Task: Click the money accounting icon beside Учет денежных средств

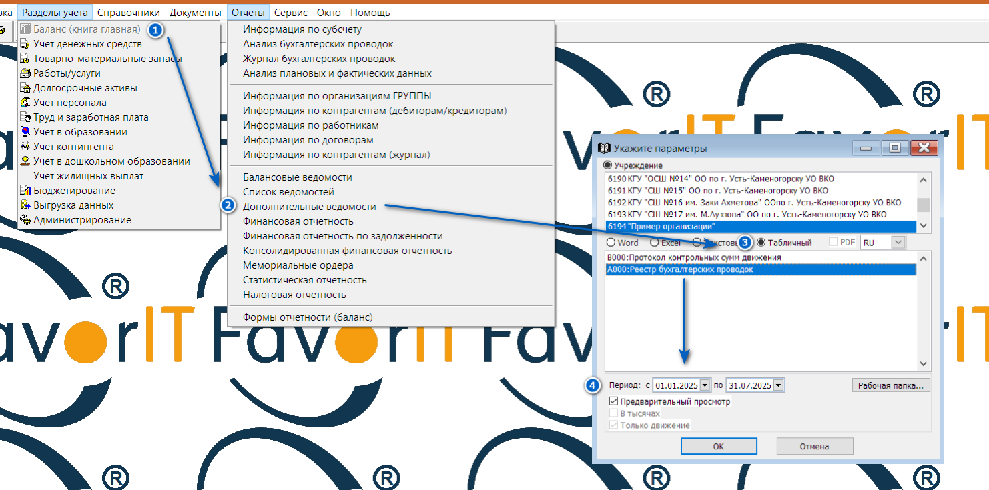Action: tap(25, 44)
